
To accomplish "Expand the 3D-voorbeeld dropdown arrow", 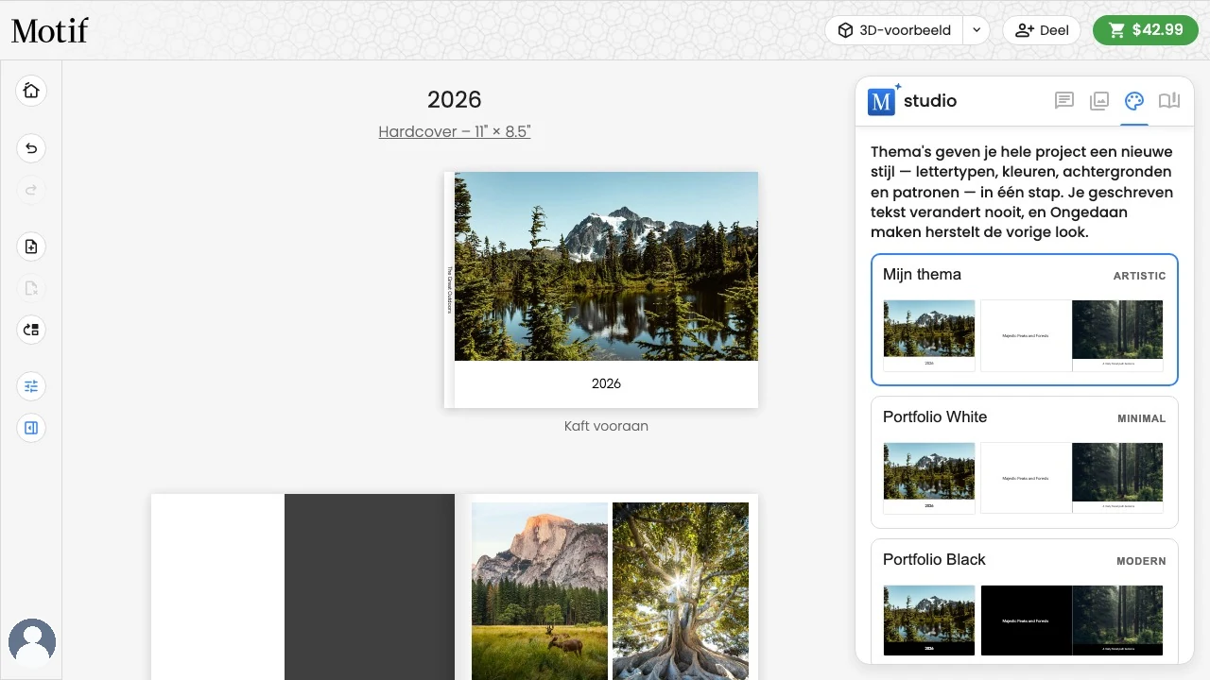I will pos(976,30).
